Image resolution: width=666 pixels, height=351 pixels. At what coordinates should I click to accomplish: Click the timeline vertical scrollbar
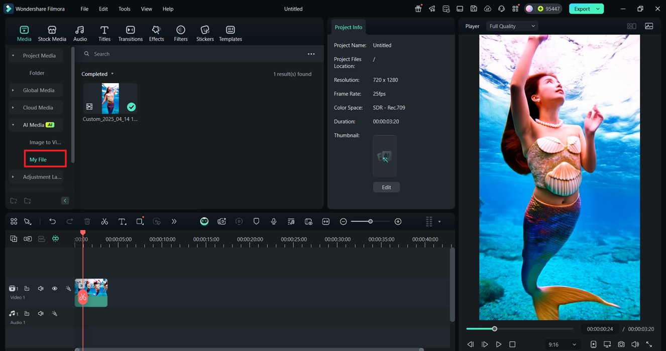[452, 285]
